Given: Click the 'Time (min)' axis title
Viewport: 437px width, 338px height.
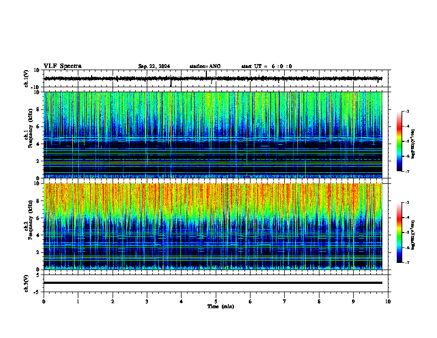Looking at the screenshot, I should pyautogui.click(x=221, y=307).
